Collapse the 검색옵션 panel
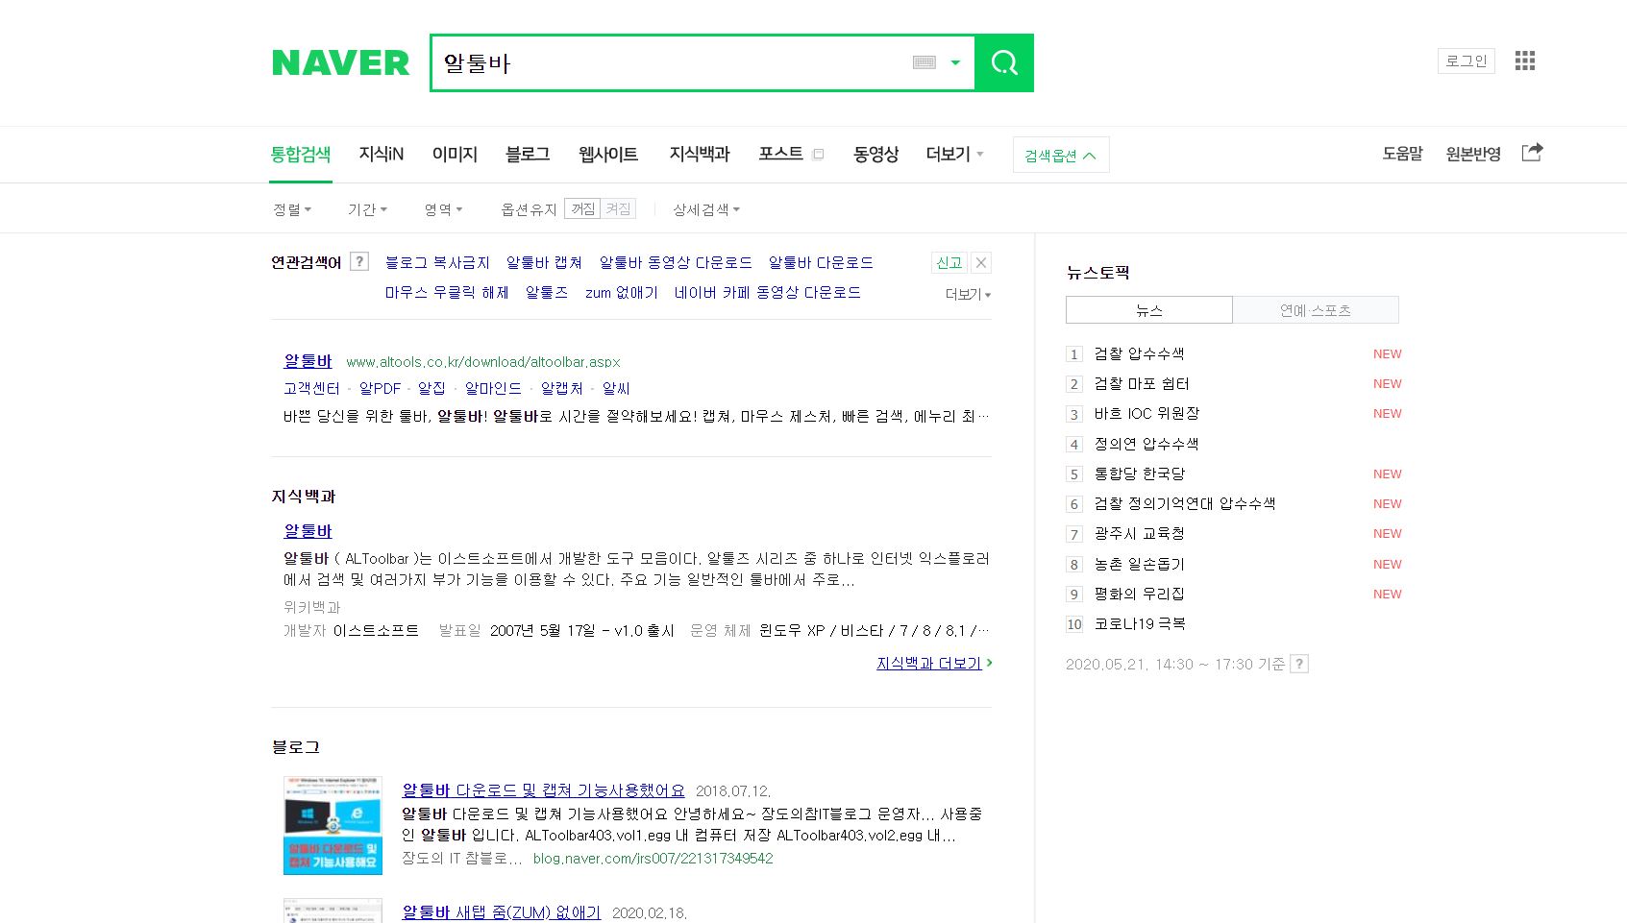This screenshot has width=1627, height=923. pos(1061,155)
